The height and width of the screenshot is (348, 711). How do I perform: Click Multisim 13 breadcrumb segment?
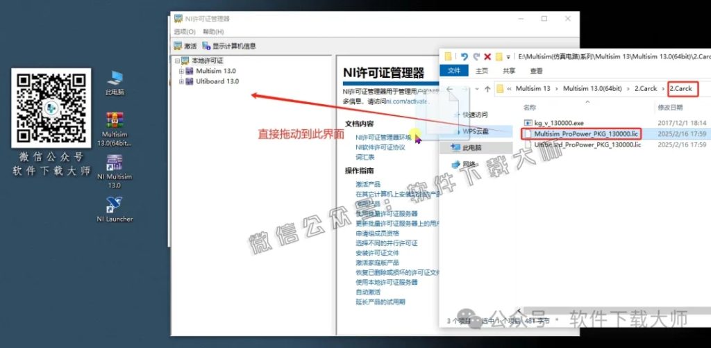point(533,89)
